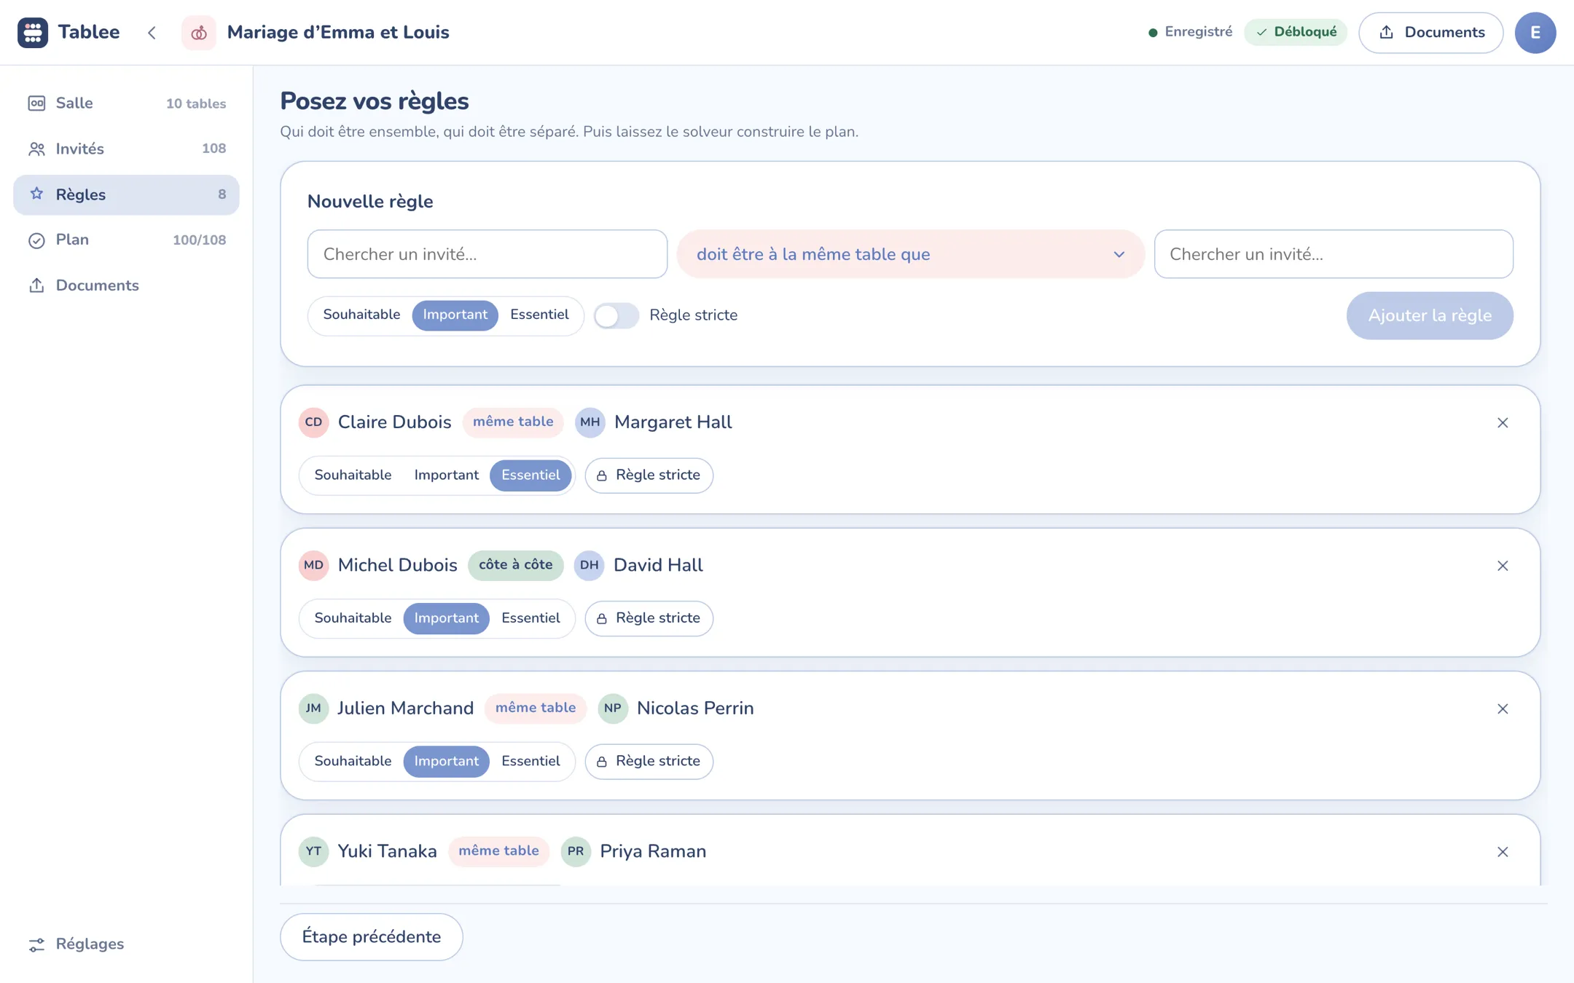Open the Plan section

(x=126, y=240)
